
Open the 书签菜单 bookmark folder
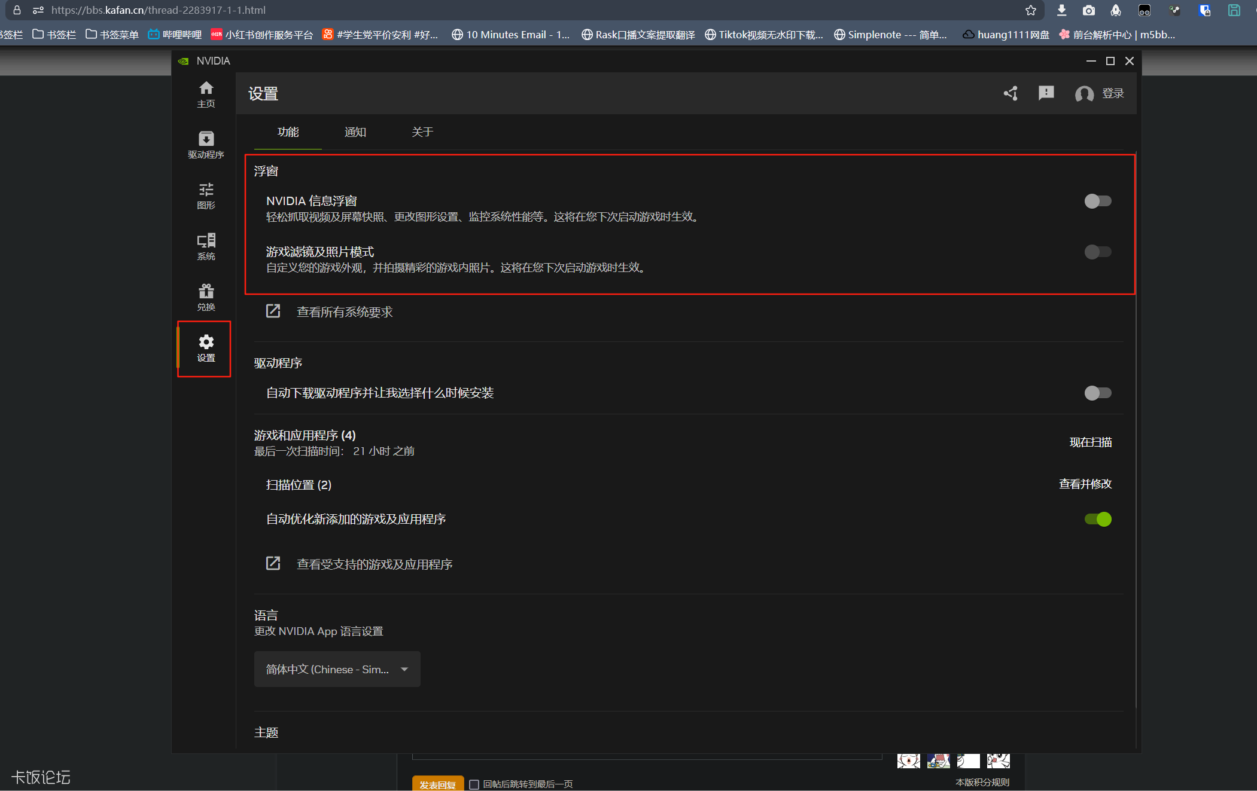112,35
